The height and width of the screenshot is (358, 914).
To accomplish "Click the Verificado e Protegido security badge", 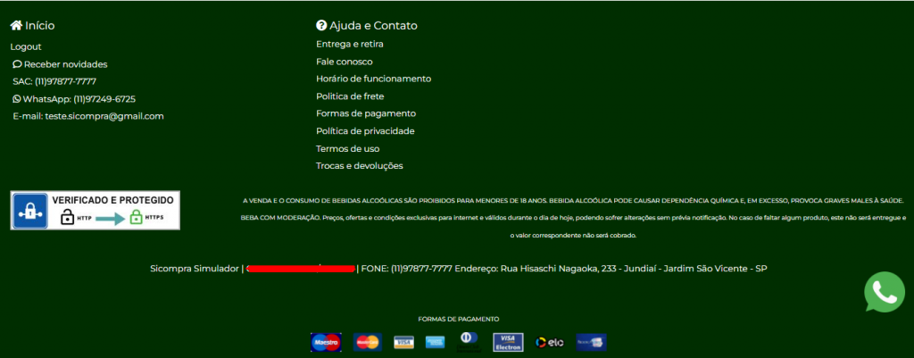I will pos(95,210).
